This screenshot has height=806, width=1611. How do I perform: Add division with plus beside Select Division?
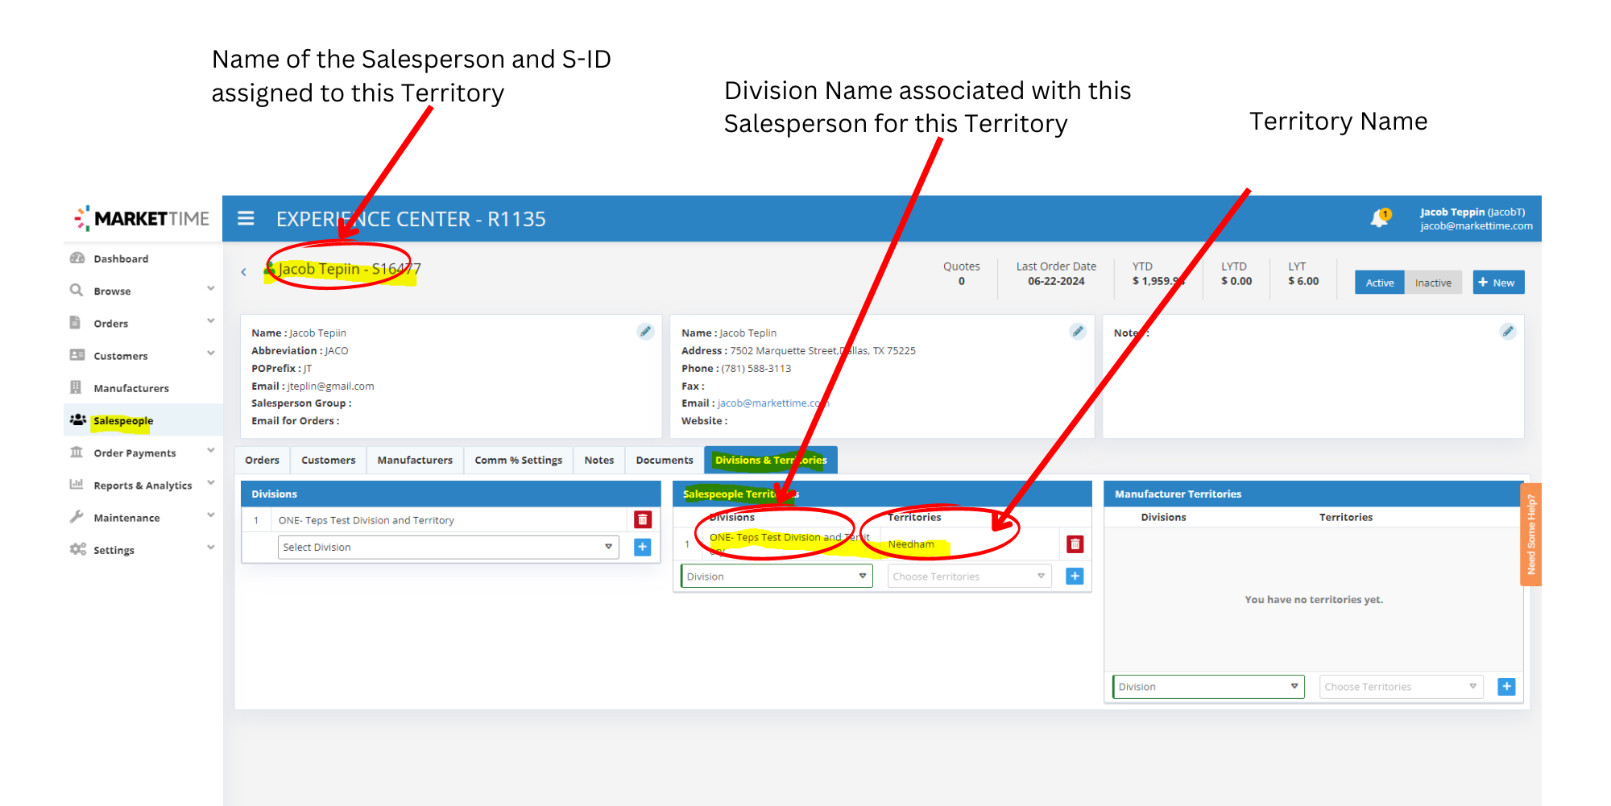(x=642, y=548)
